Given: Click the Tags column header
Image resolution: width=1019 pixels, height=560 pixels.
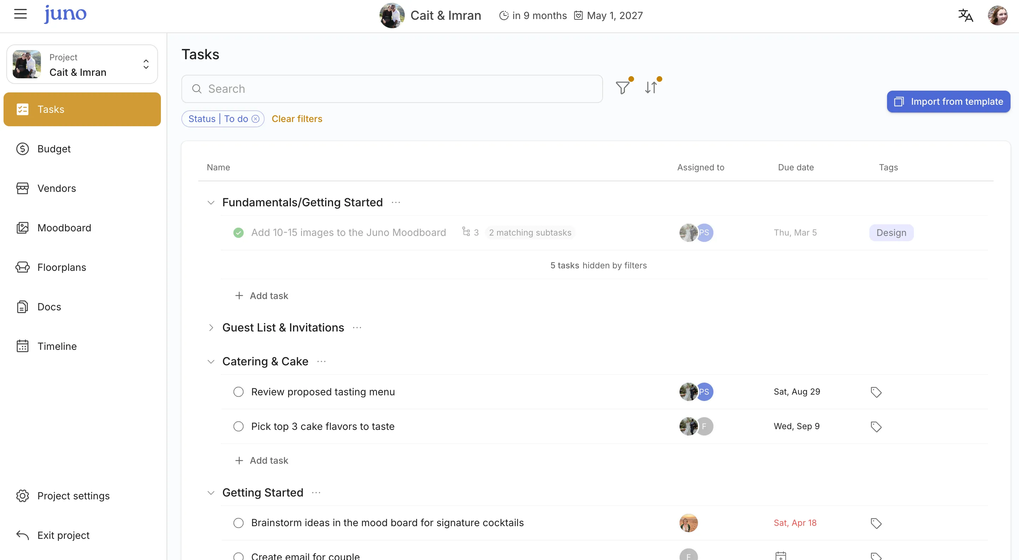Looking at the screenshot, I should click(888, 167).
